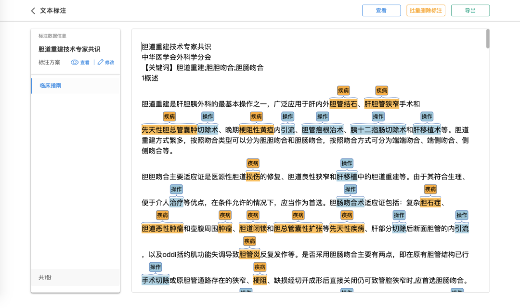Go back using the left arrow icon
The image size is (520, 308).
pyautogui.click(x=33, y=11)
